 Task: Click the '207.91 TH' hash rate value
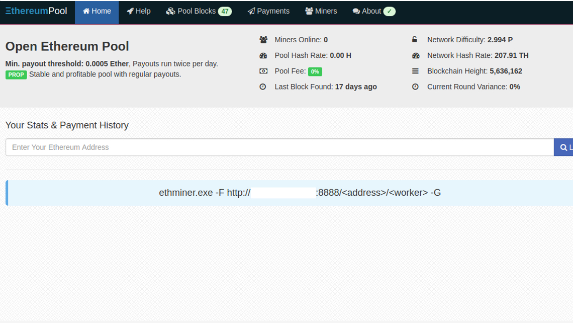[x=512, y=56]
